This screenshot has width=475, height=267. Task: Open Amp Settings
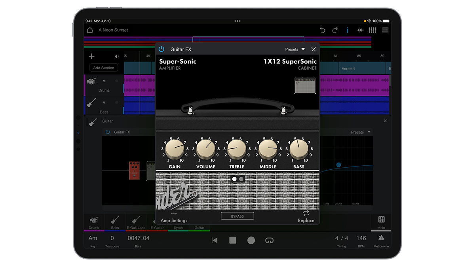click(x=174, y=218)
